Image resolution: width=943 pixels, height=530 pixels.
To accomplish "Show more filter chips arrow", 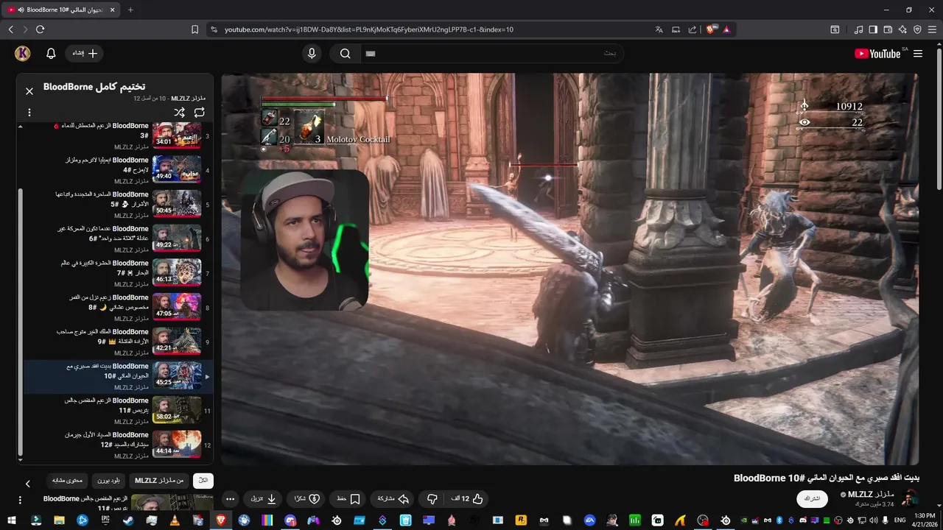I will pos(28,484).
